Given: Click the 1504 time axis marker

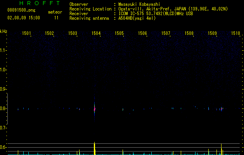Looking at the screenshot, I should (x=96, y=33).
